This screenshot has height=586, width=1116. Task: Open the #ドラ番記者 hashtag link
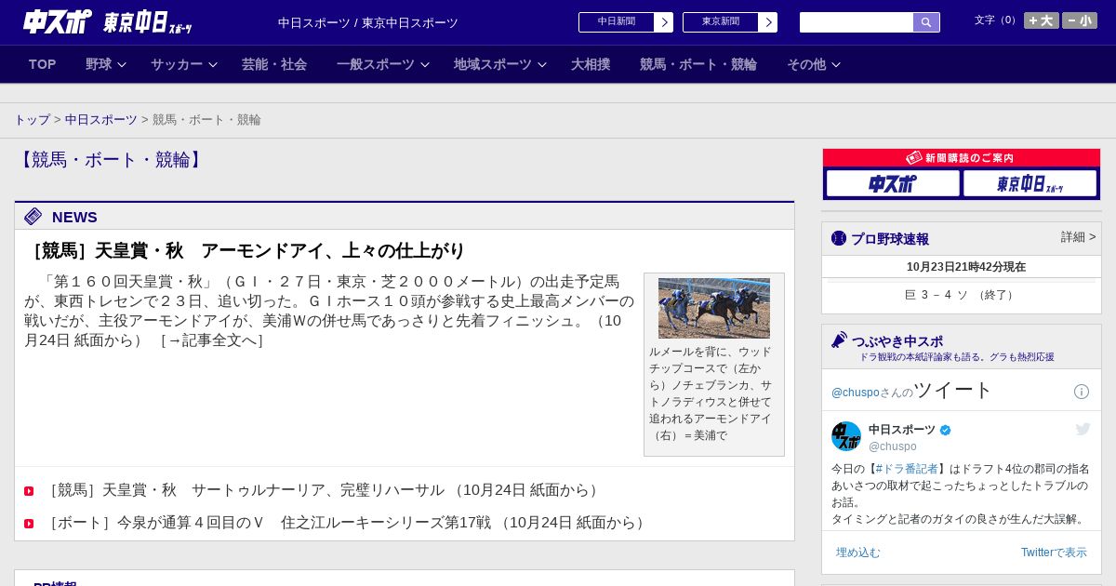tap(907, 469)
